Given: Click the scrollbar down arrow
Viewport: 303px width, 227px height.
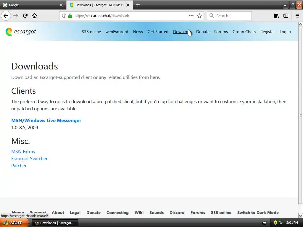Looking at the screenshot, I should pyautogui.click(x=301, y=215).
